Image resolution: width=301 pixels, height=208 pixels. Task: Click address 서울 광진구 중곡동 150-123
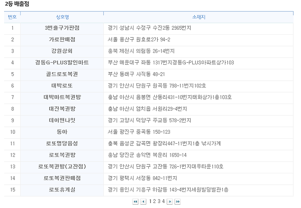tap(139, 132)
